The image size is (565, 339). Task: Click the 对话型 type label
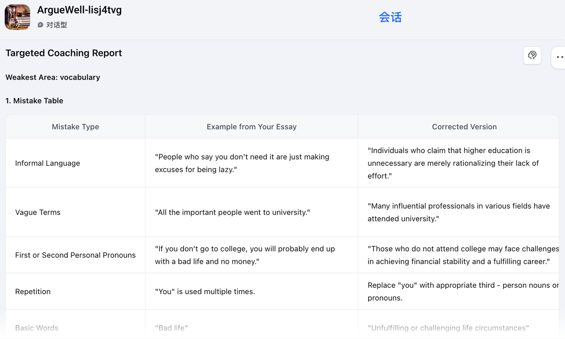pyautogui.click(x=57, y=25)
